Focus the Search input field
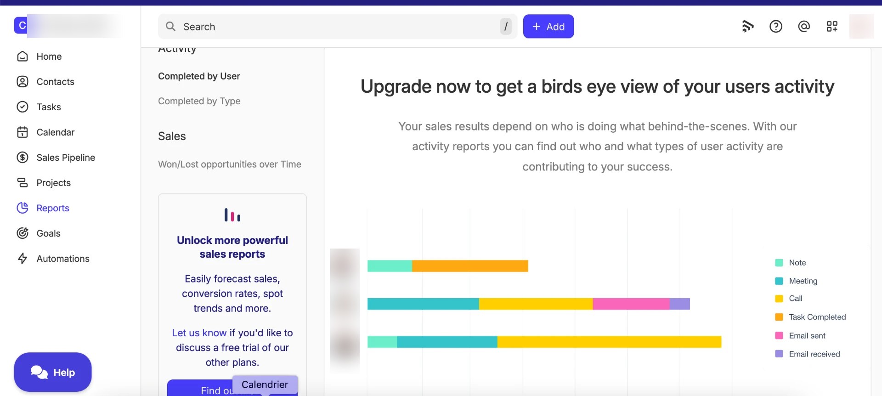882x396 pixels. pyautogui.click(x=338, y=27)
